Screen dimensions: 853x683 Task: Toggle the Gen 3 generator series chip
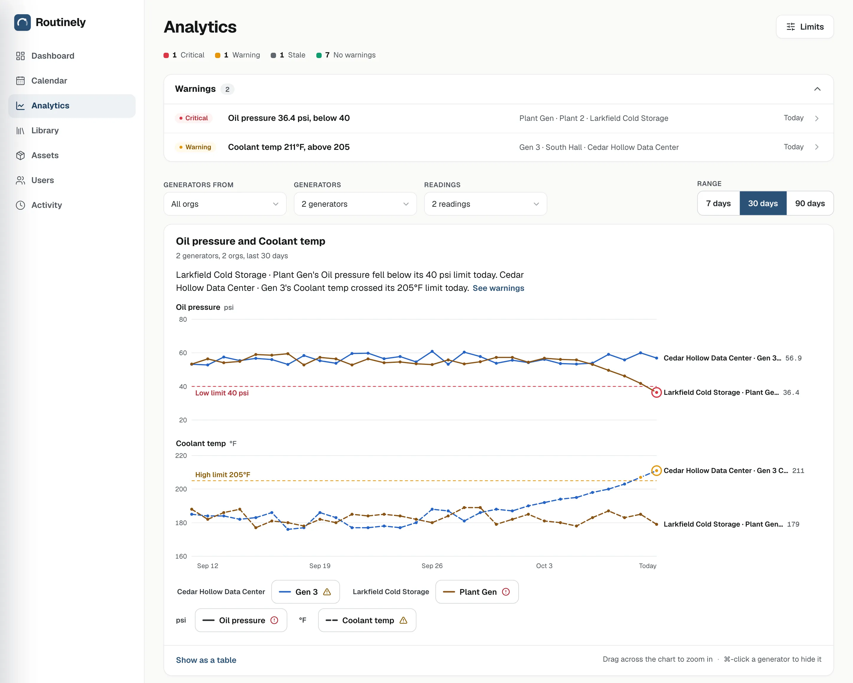(305, 592)
